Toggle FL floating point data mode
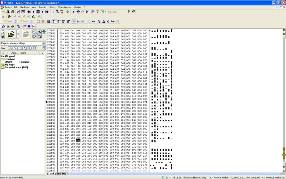This screenshot has height=179, width=286. (68, 21)
